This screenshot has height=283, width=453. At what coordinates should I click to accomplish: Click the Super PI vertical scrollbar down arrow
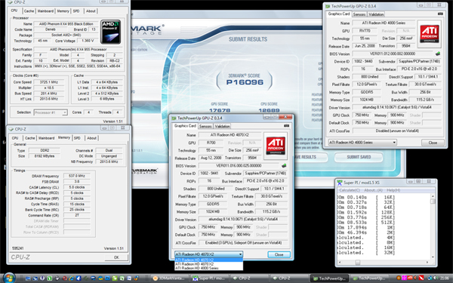433,257
